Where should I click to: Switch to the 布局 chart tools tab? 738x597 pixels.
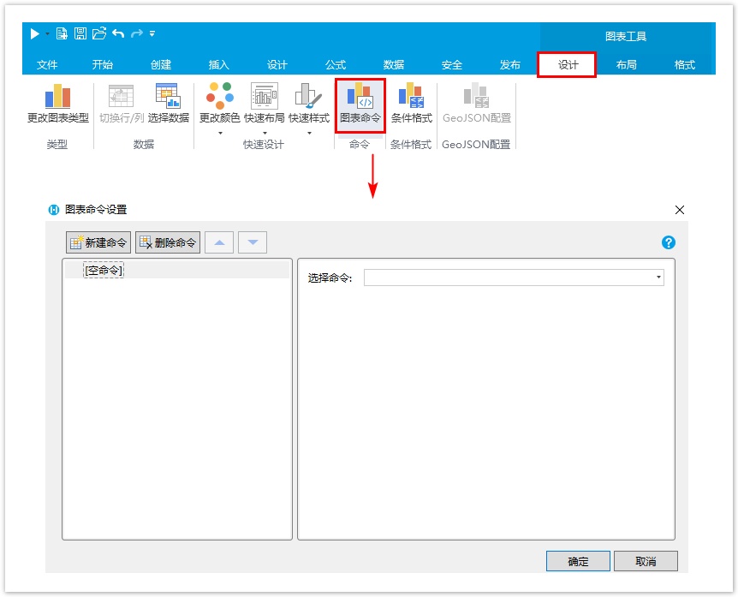coord(627,64)
